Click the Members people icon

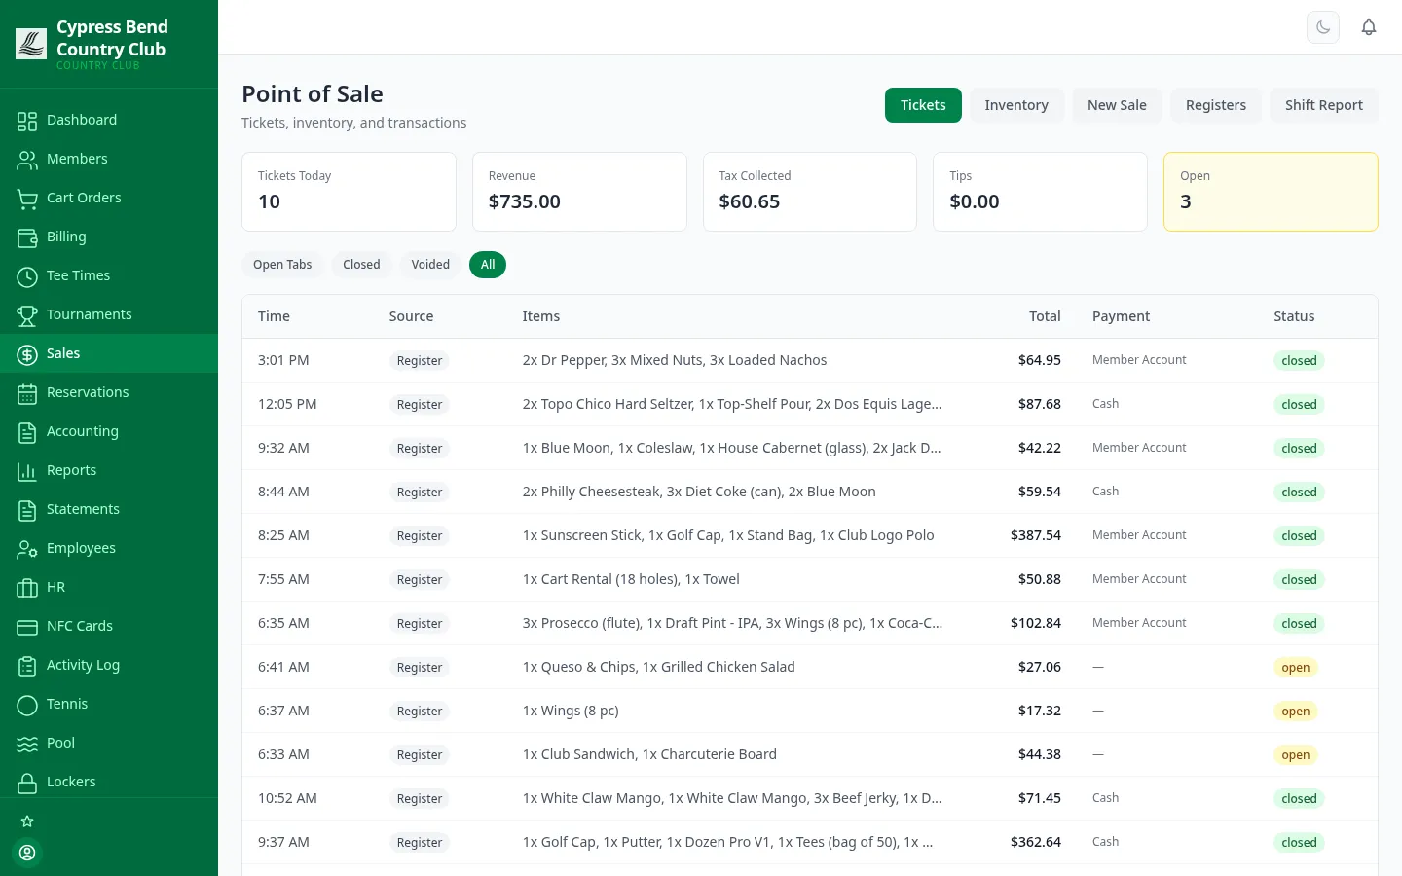(27, 160)
